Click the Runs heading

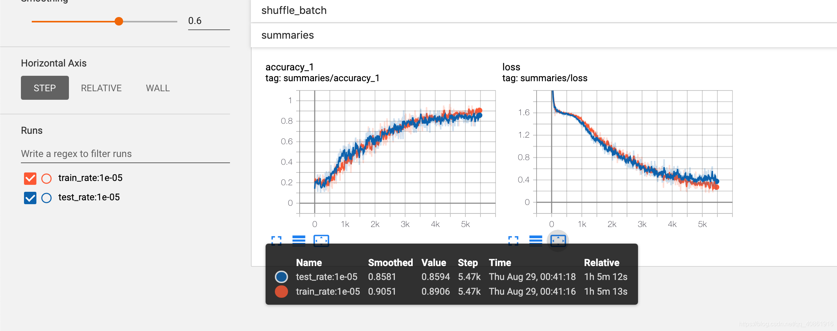[32, 130]
